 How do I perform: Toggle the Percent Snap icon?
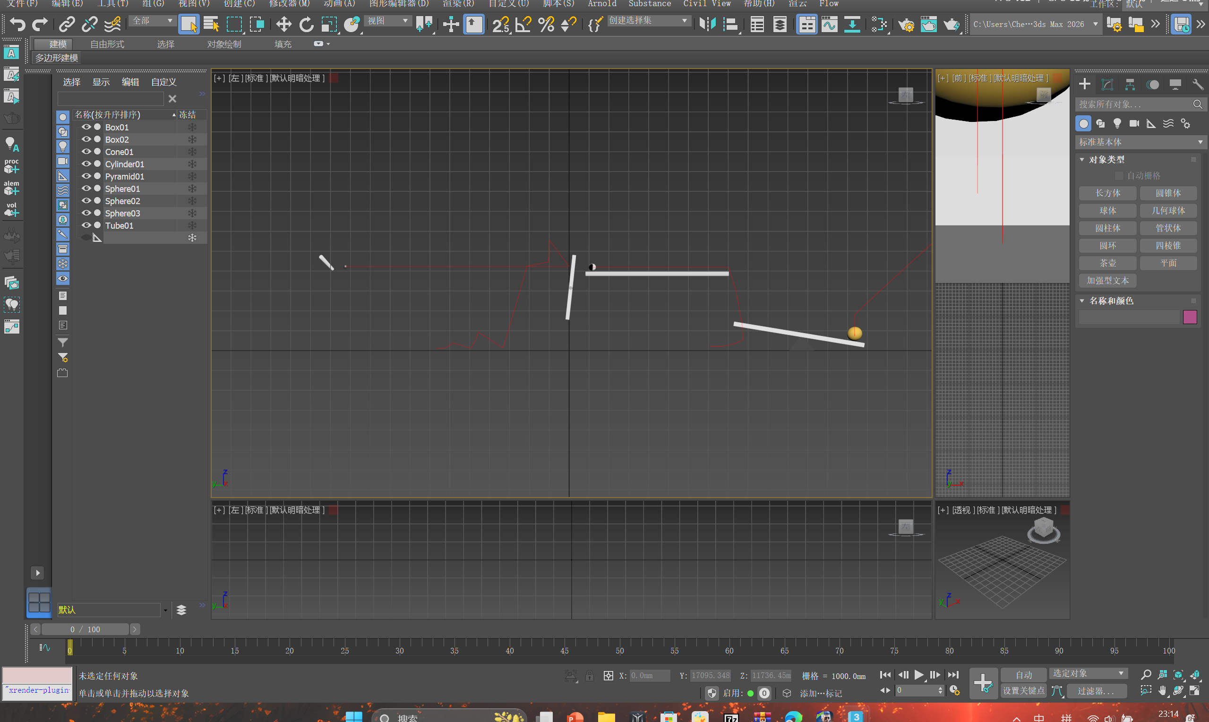546,24
